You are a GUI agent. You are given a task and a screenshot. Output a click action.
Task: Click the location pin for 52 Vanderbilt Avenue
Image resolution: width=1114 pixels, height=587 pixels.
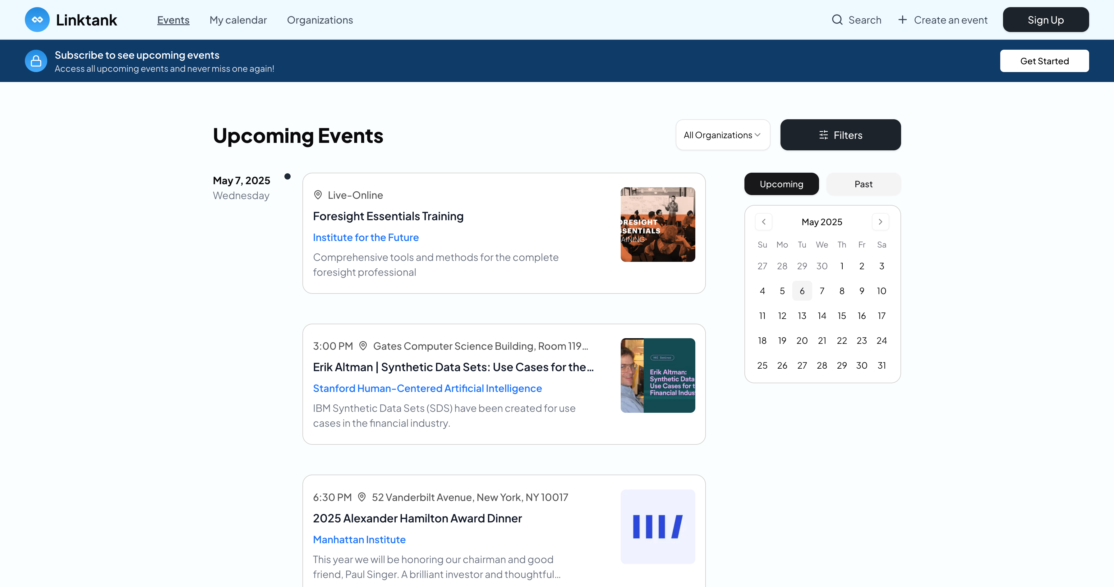362,497
